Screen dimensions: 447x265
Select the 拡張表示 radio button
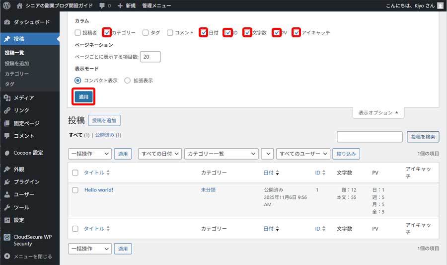click(127, 81)
